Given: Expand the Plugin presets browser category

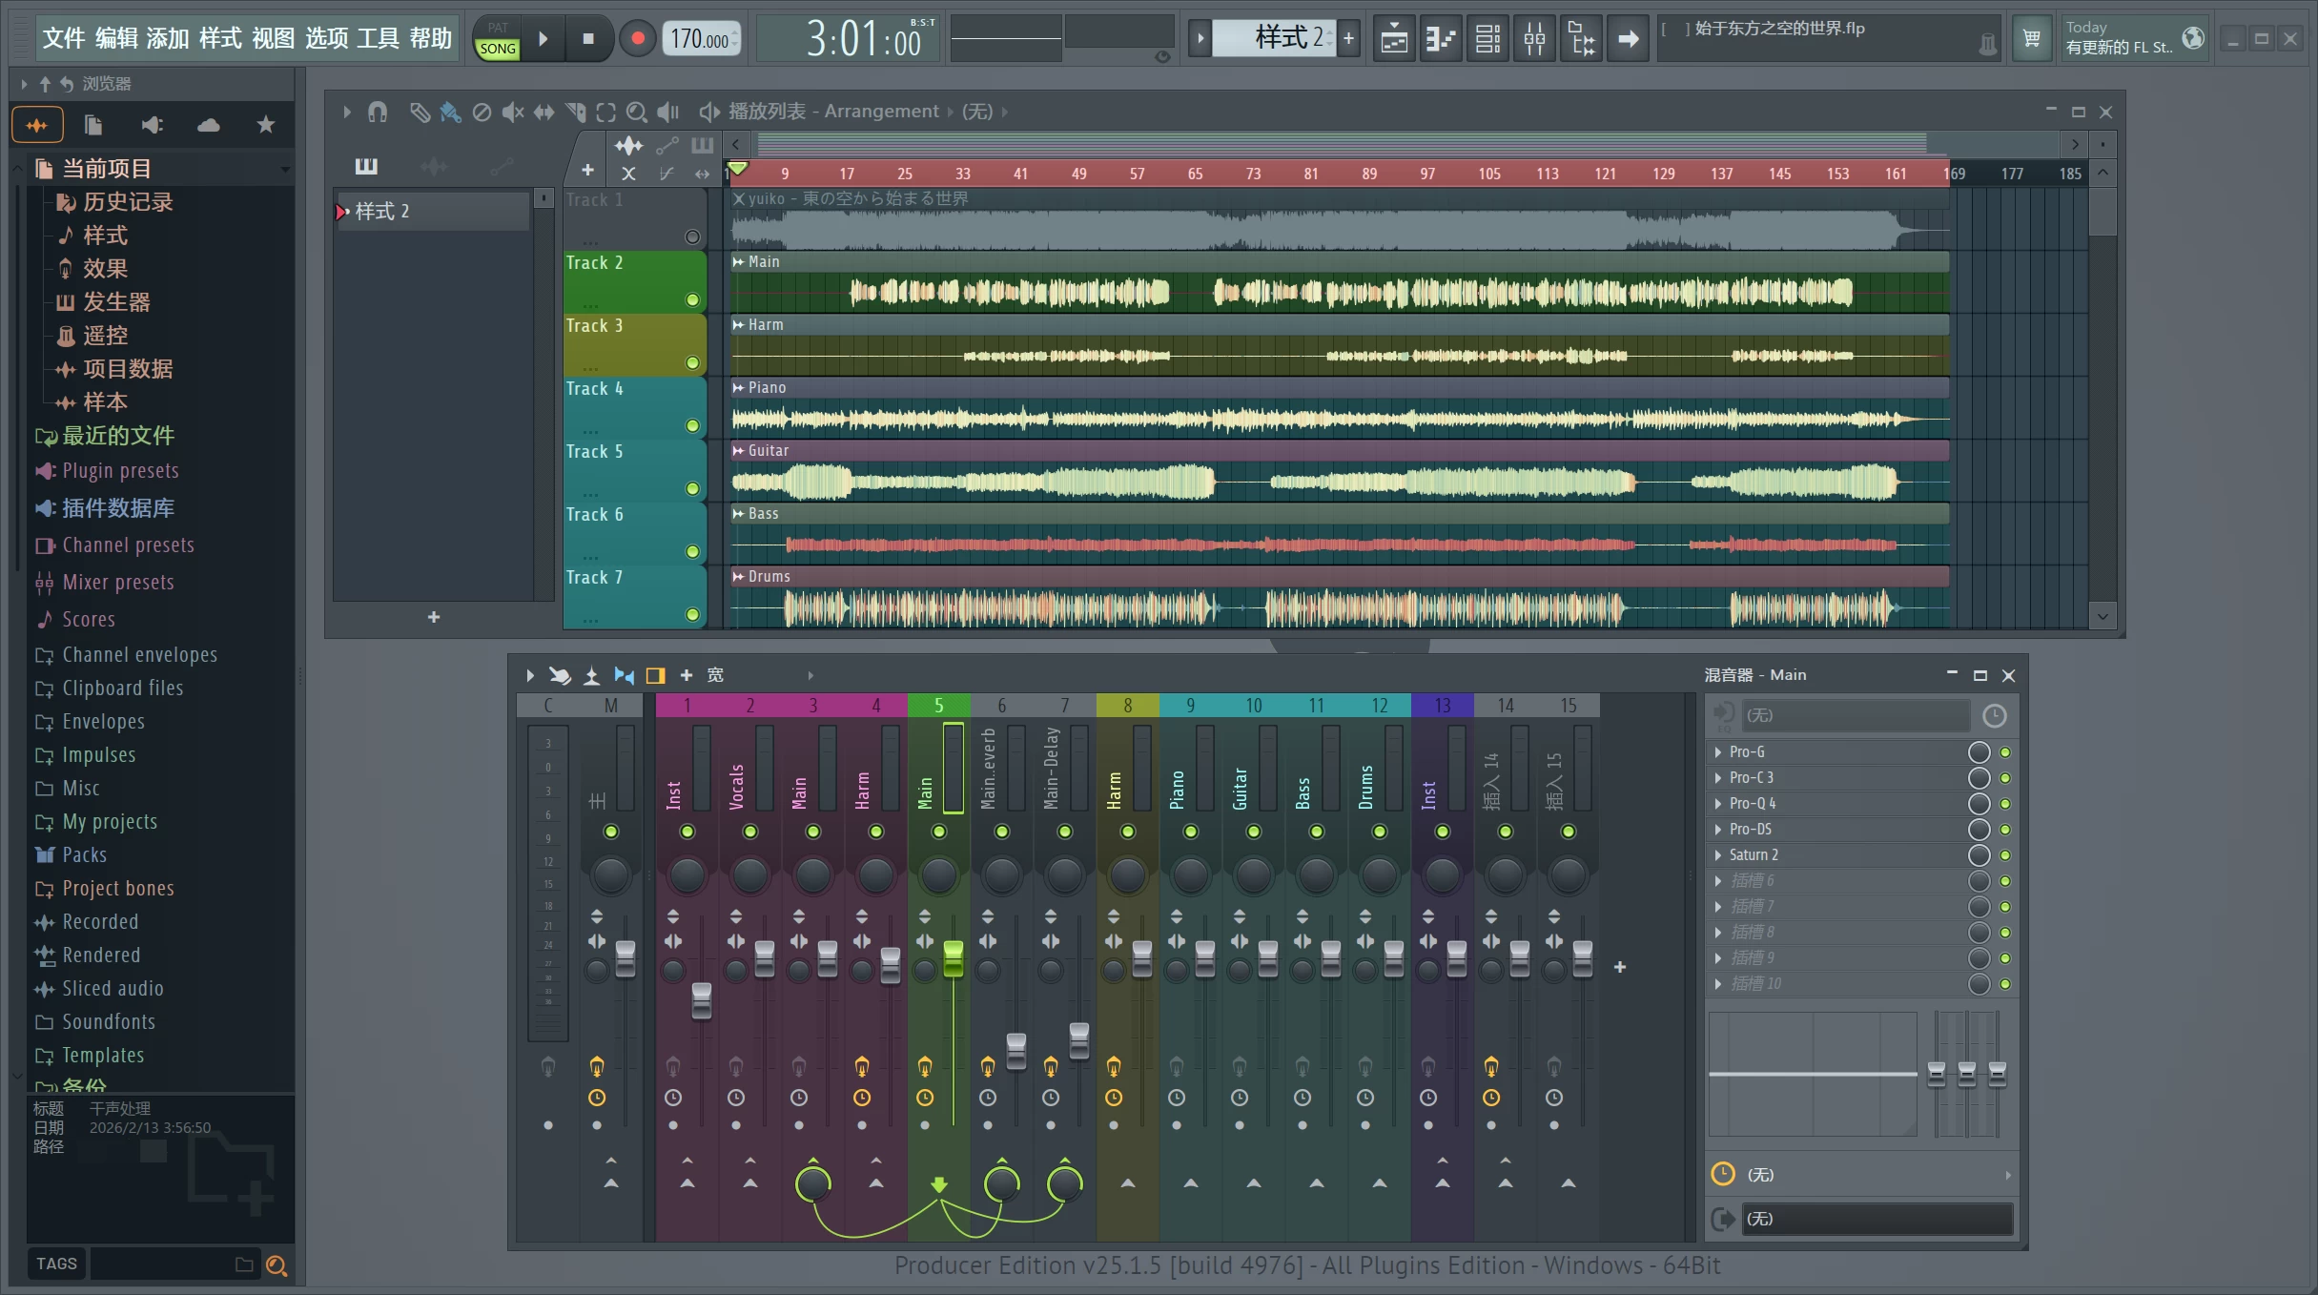Looking at the screenshot, I should pyautogui.click(x=120, y=470).
